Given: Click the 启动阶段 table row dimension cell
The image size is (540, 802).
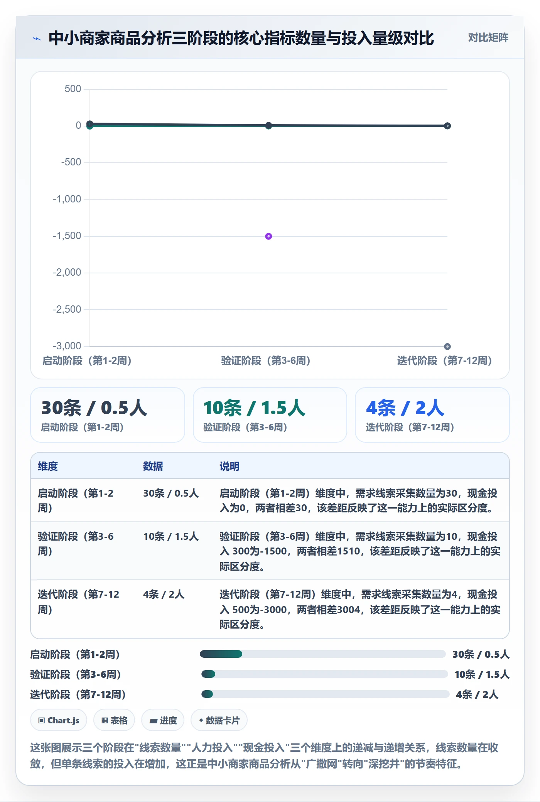Looking at the screenshot, I should (x=83, y=500).
